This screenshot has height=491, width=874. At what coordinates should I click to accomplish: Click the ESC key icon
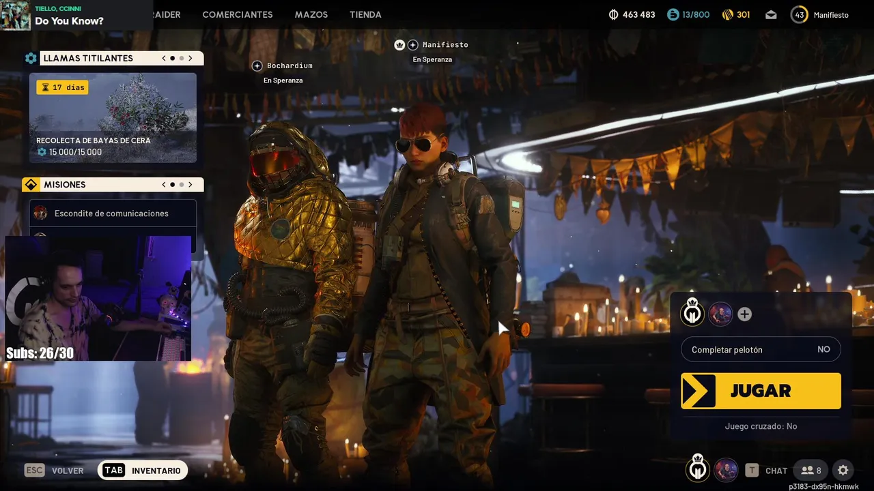pos(35,471)
